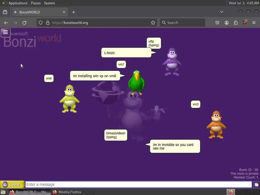Select the yellow Bonzi character vm6
The height and width of the screenshot is (195, 260).
70,99
